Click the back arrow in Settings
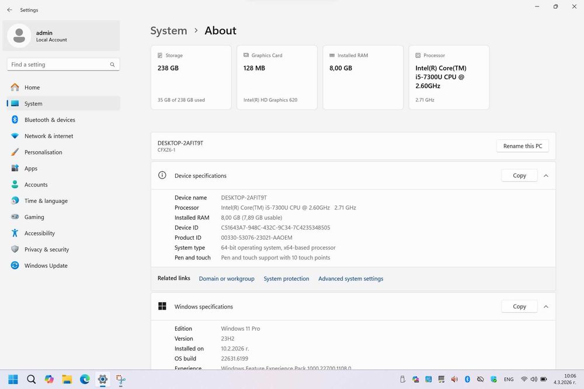The image size is (584, 389). click(x=10, y=10)
